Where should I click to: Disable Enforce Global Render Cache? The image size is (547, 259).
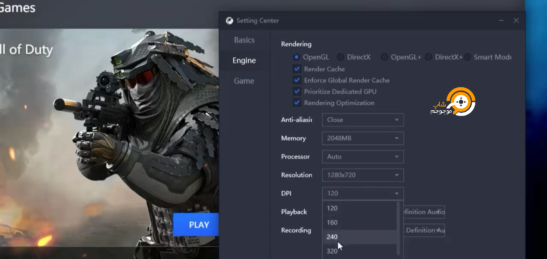[297, 80]
